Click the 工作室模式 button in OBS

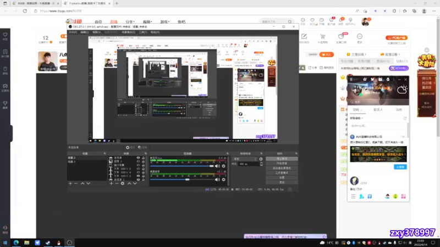pos(282,173)
